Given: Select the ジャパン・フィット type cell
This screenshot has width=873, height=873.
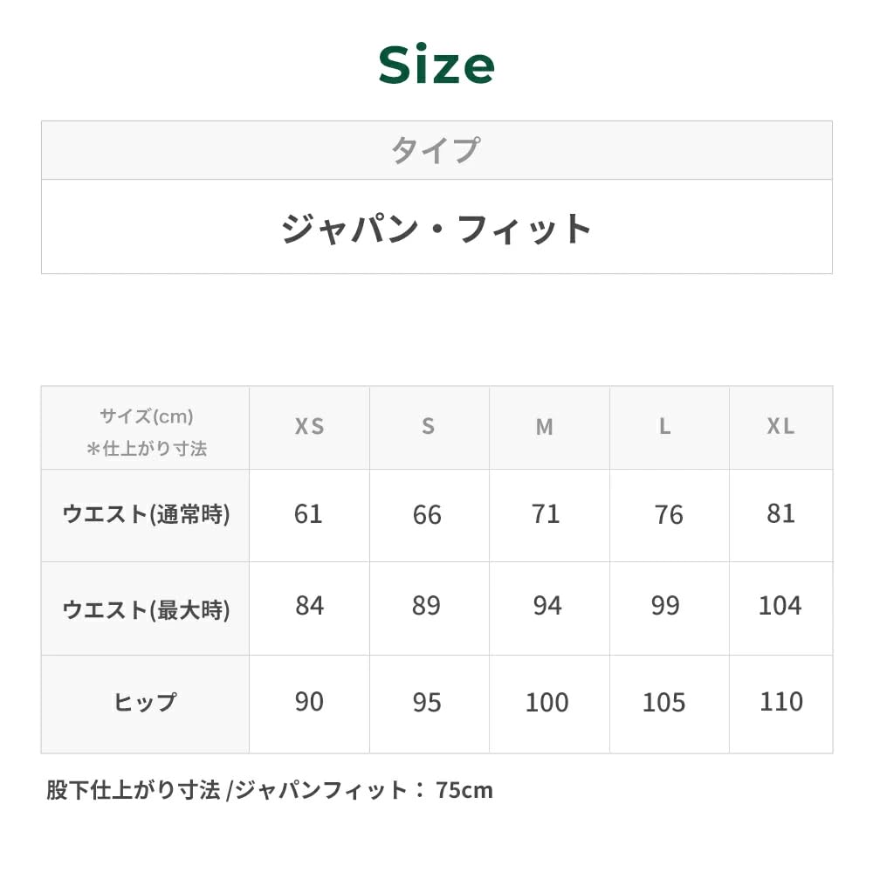Looking at the screenshot, I should click(436, 228).
